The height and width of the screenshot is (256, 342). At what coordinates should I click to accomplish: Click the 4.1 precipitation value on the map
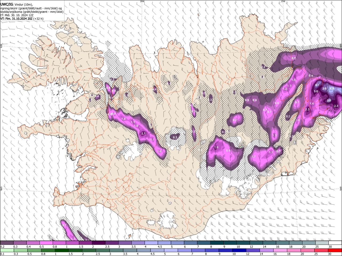[x=317, y=85]
